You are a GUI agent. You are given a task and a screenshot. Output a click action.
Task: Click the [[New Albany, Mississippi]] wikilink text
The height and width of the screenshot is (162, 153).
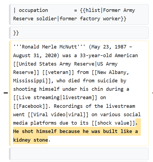pos(71,77)
